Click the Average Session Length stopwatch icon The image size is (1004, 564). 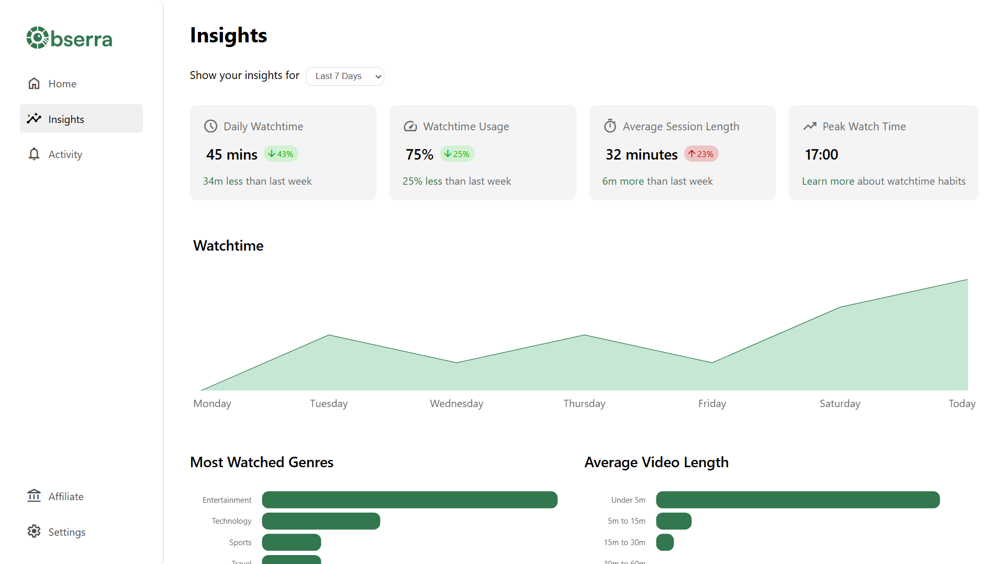coord(610,126)
